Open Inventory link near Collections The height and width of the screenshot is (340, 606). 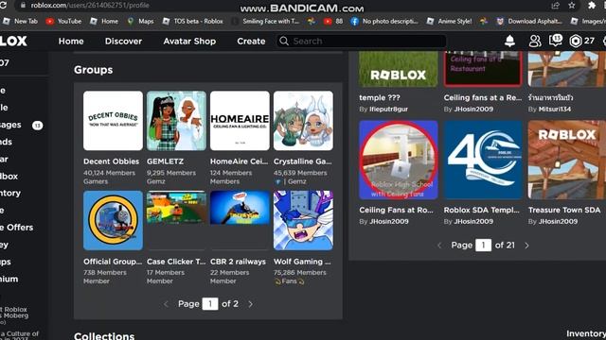(586, 333)
